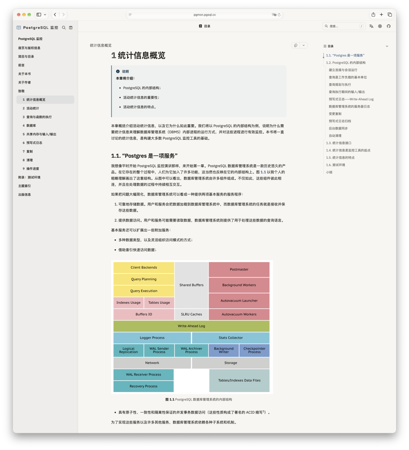409x450 pixels.
Task: Open footnote 1 after ACID 缩写
Action: [264, 411]
